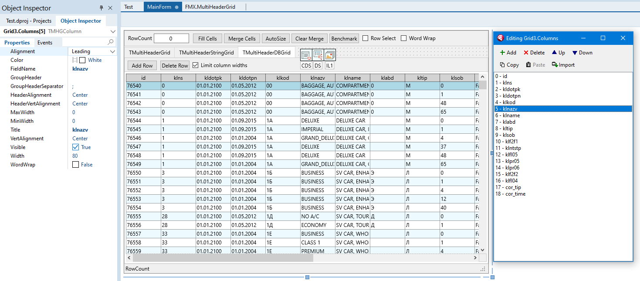This screenshot has height=281, width=640.
Task: Click the White color swatch
Action: click(82, 60)
